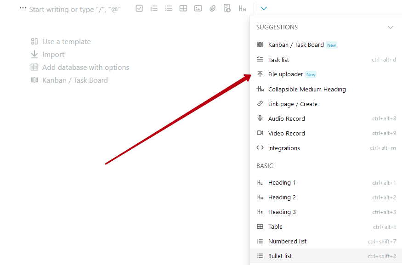The height and width of the screenshot is (265, 402).
Task: Open the three-dot options menu
Action: click(23, 8)
